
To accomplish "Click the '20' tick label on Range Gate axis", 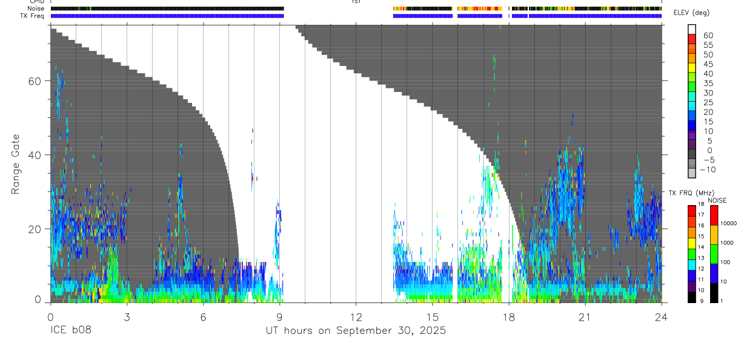I will (x=35, y=229).
